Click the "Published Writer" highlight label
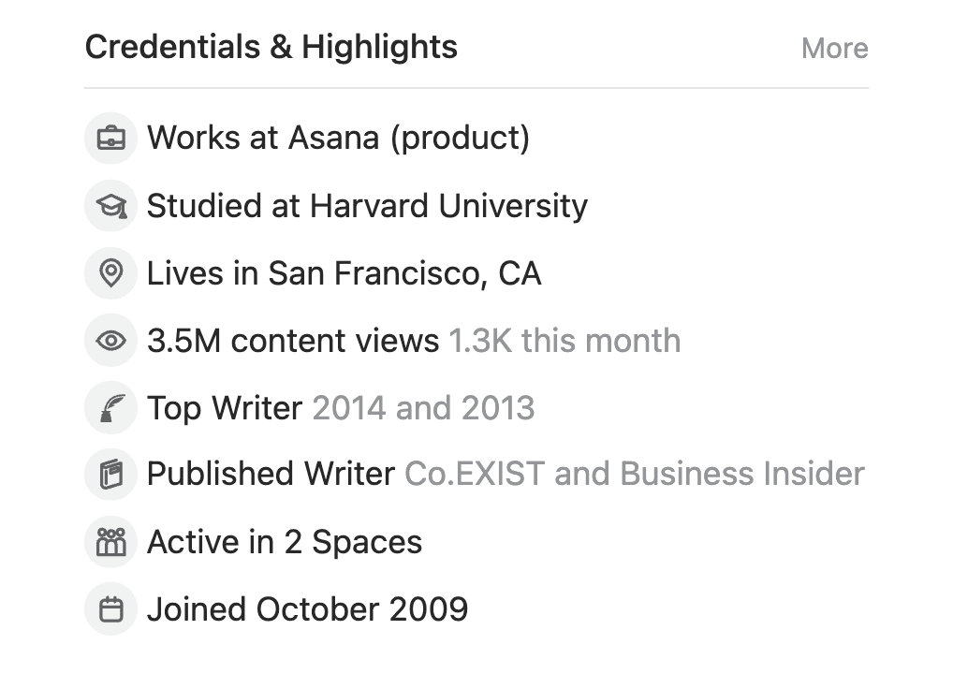Viewport: 953px width, 674px height. coord(271,475)
